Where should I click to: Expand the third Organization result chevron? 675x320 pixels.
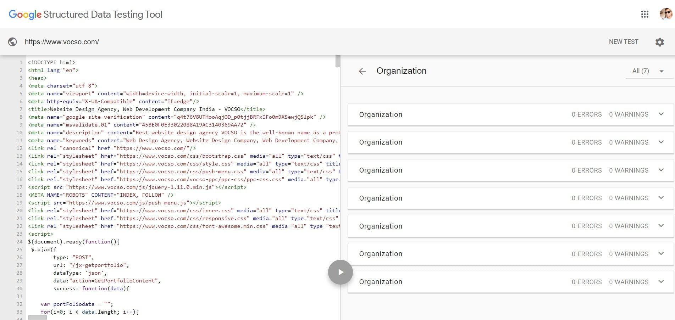(661, 170)
